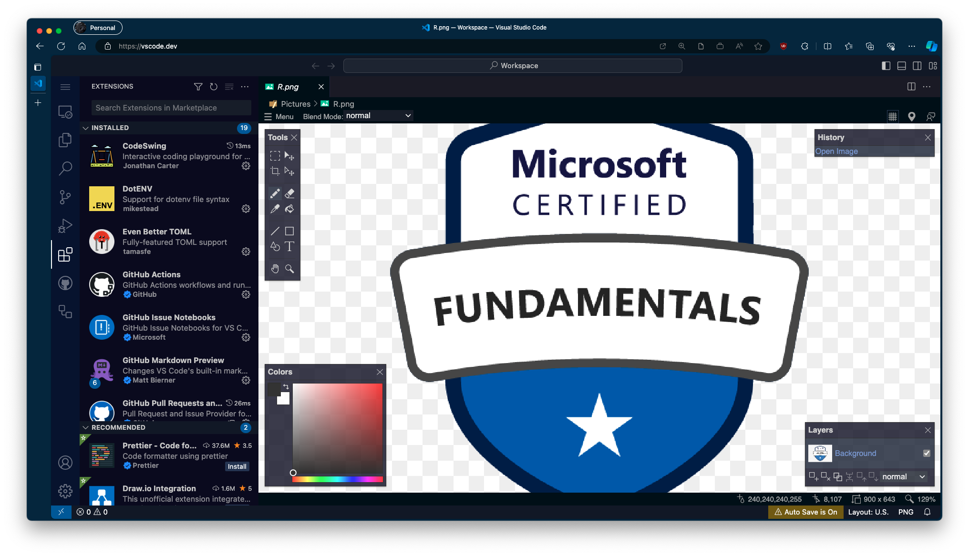Toggle Background layer visibility
The height and width of the screenshot is (556, 969).
click(x=928, y=453)
